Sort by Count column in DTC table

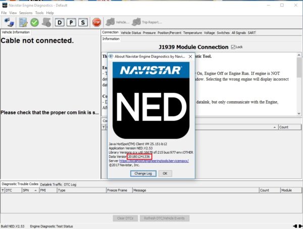click(x=270, y=190)
